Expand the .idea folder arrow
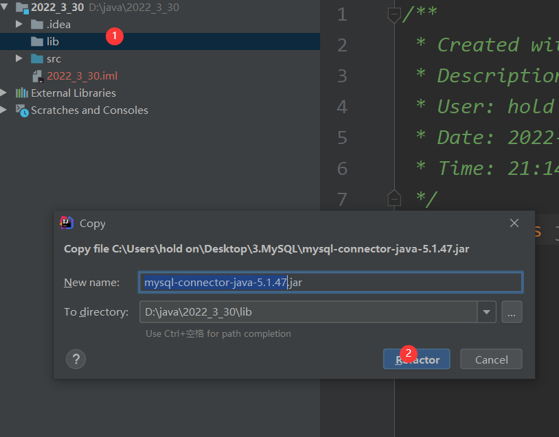 [x=19, y=24]
